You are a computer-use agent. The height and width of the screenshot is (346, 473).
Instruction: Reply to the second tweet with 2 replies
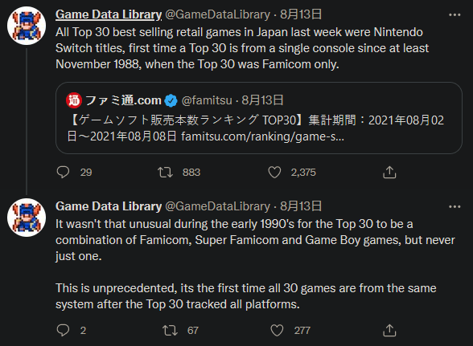point(63,330)
